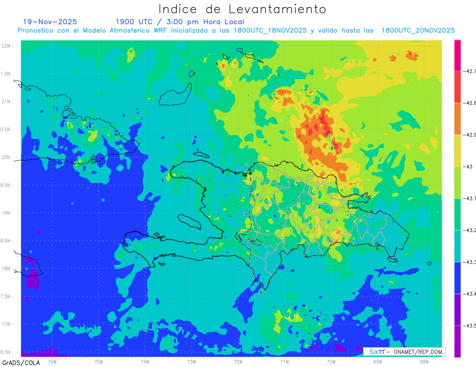Click the '-43.2' legend value
The width and height of the screenshot is (476, 367).
tap(469, 230)
